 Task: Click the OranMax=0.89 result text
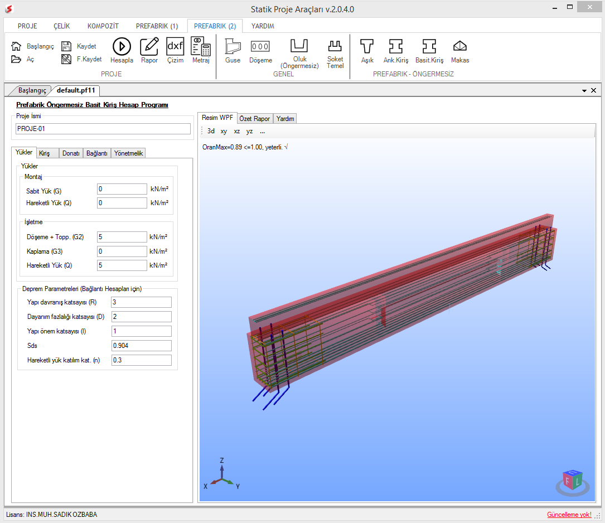pyautogui.click(x=245, y=147)
